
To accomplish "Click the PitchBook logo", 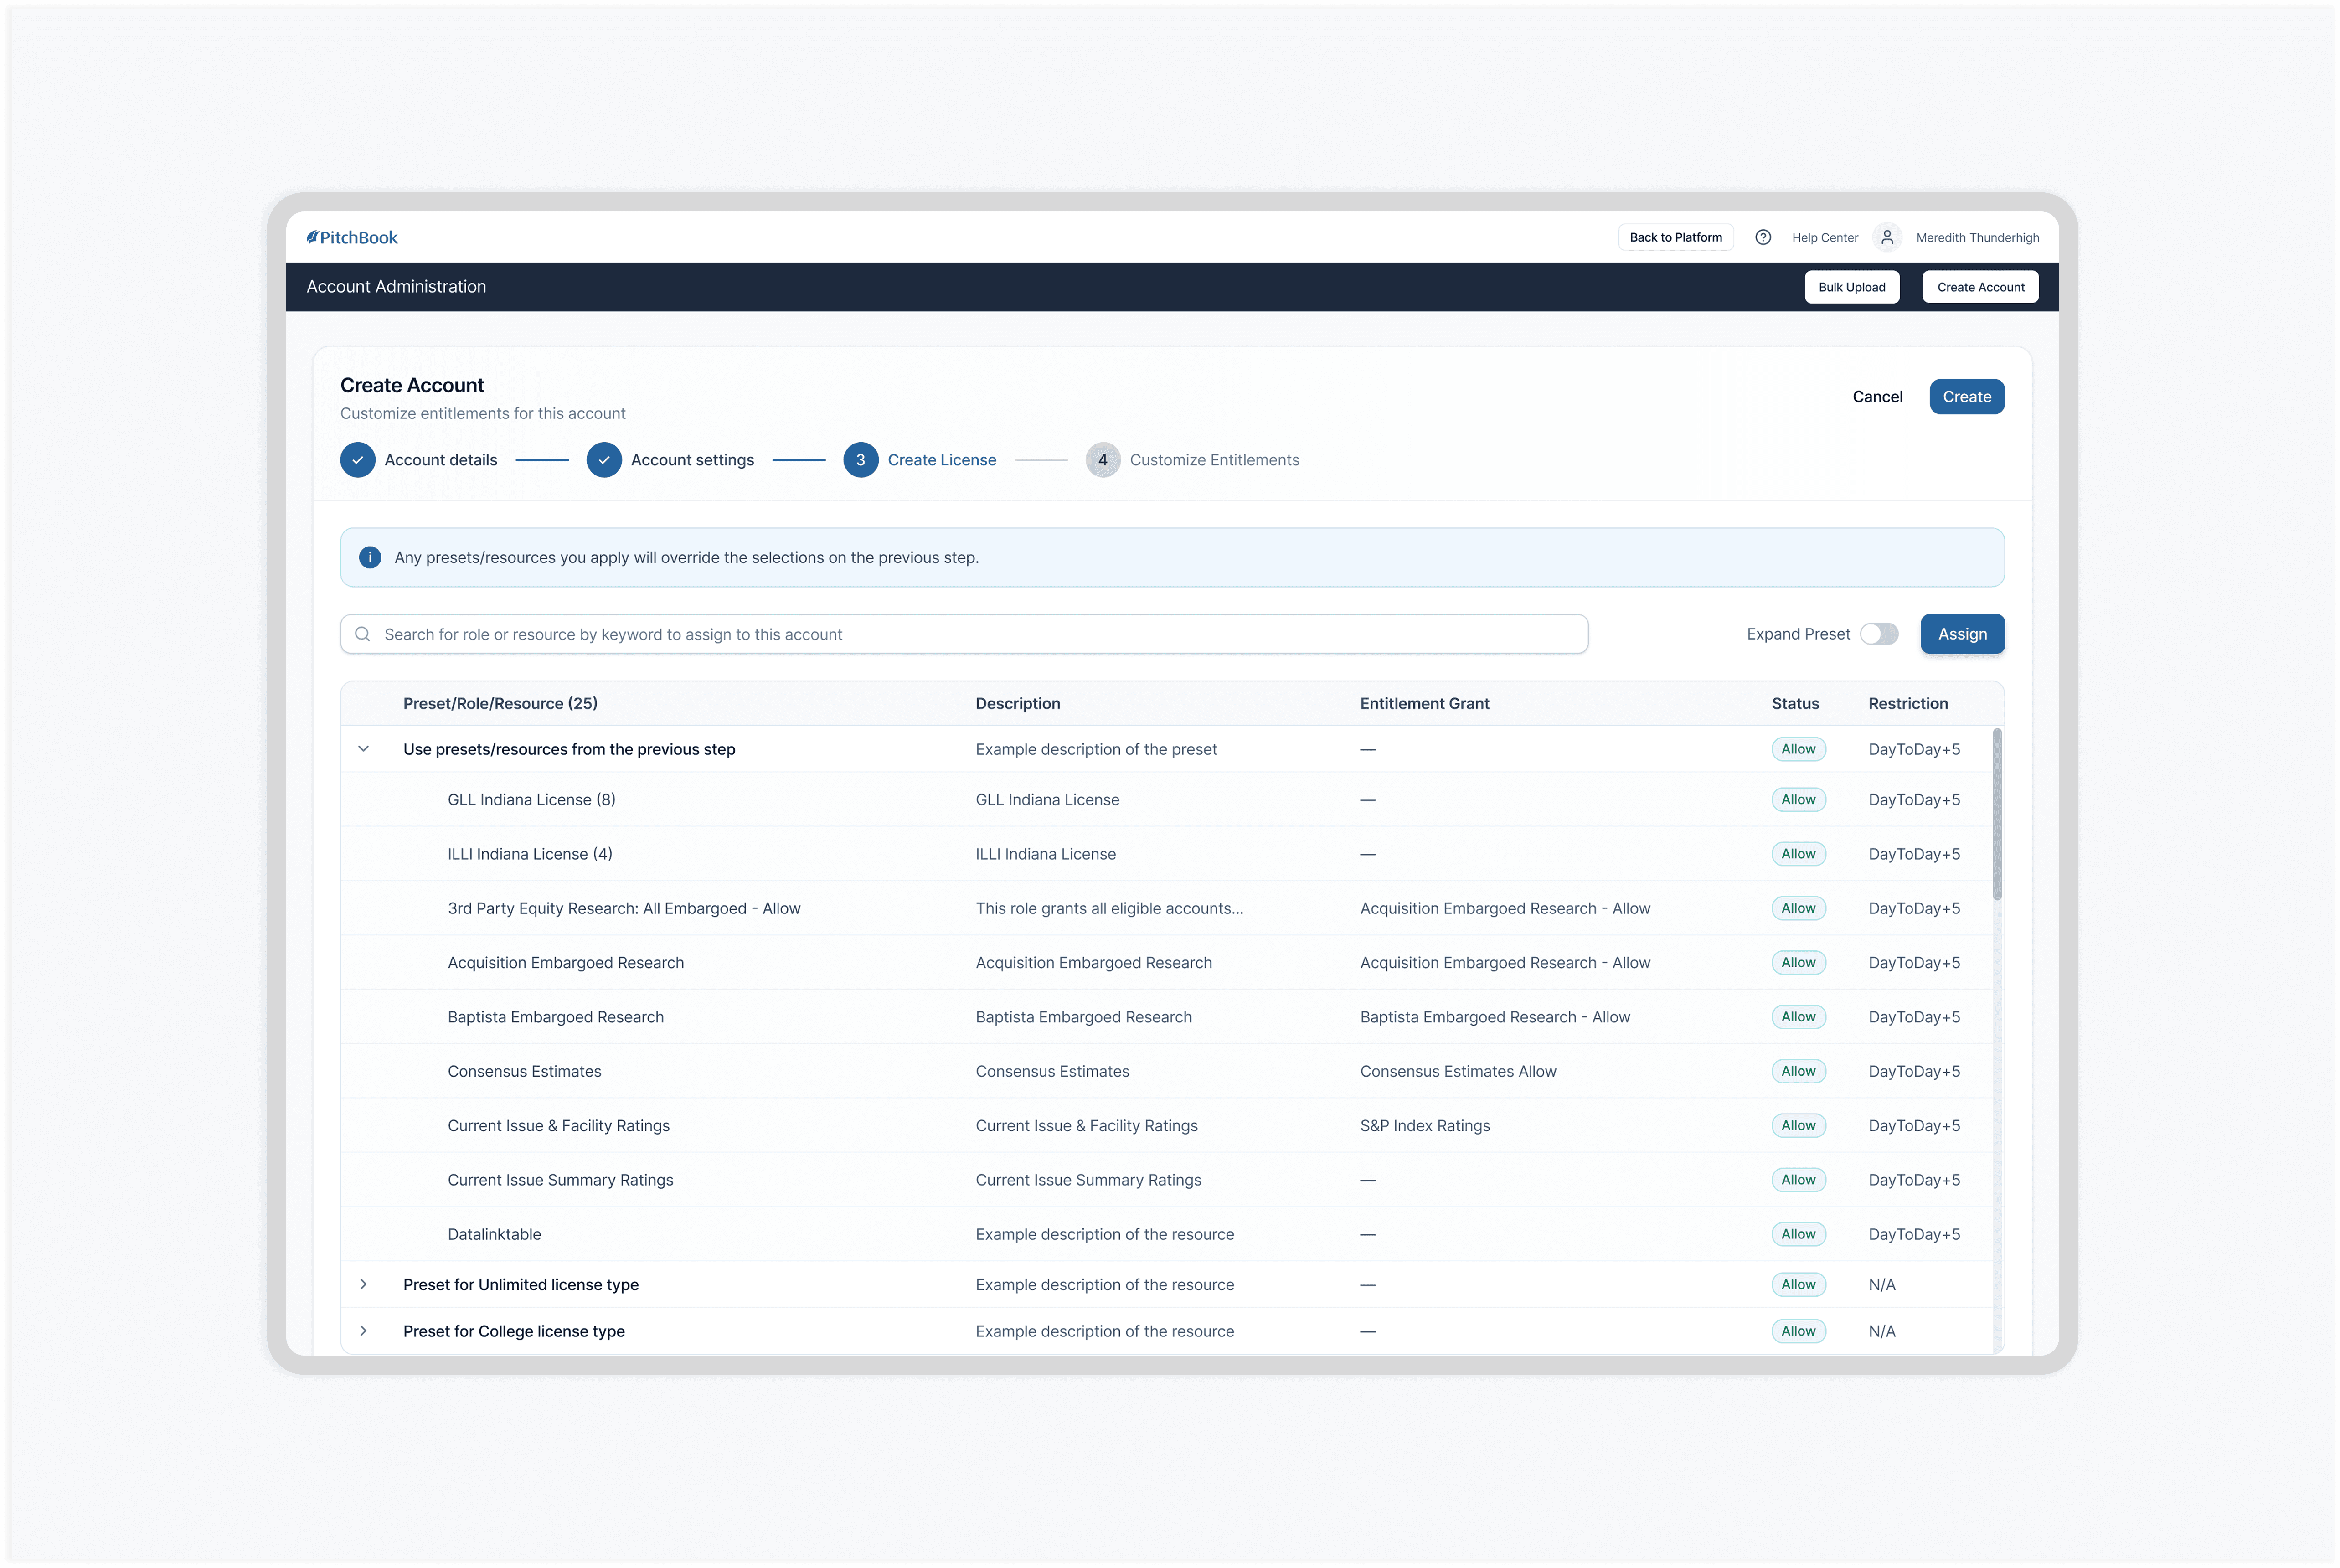I will click(352, 237).
